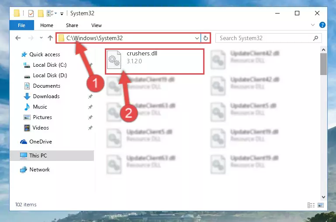The image size is (336, 222).
Task: Click the Back navigation arrow
Action: [18, 38]
